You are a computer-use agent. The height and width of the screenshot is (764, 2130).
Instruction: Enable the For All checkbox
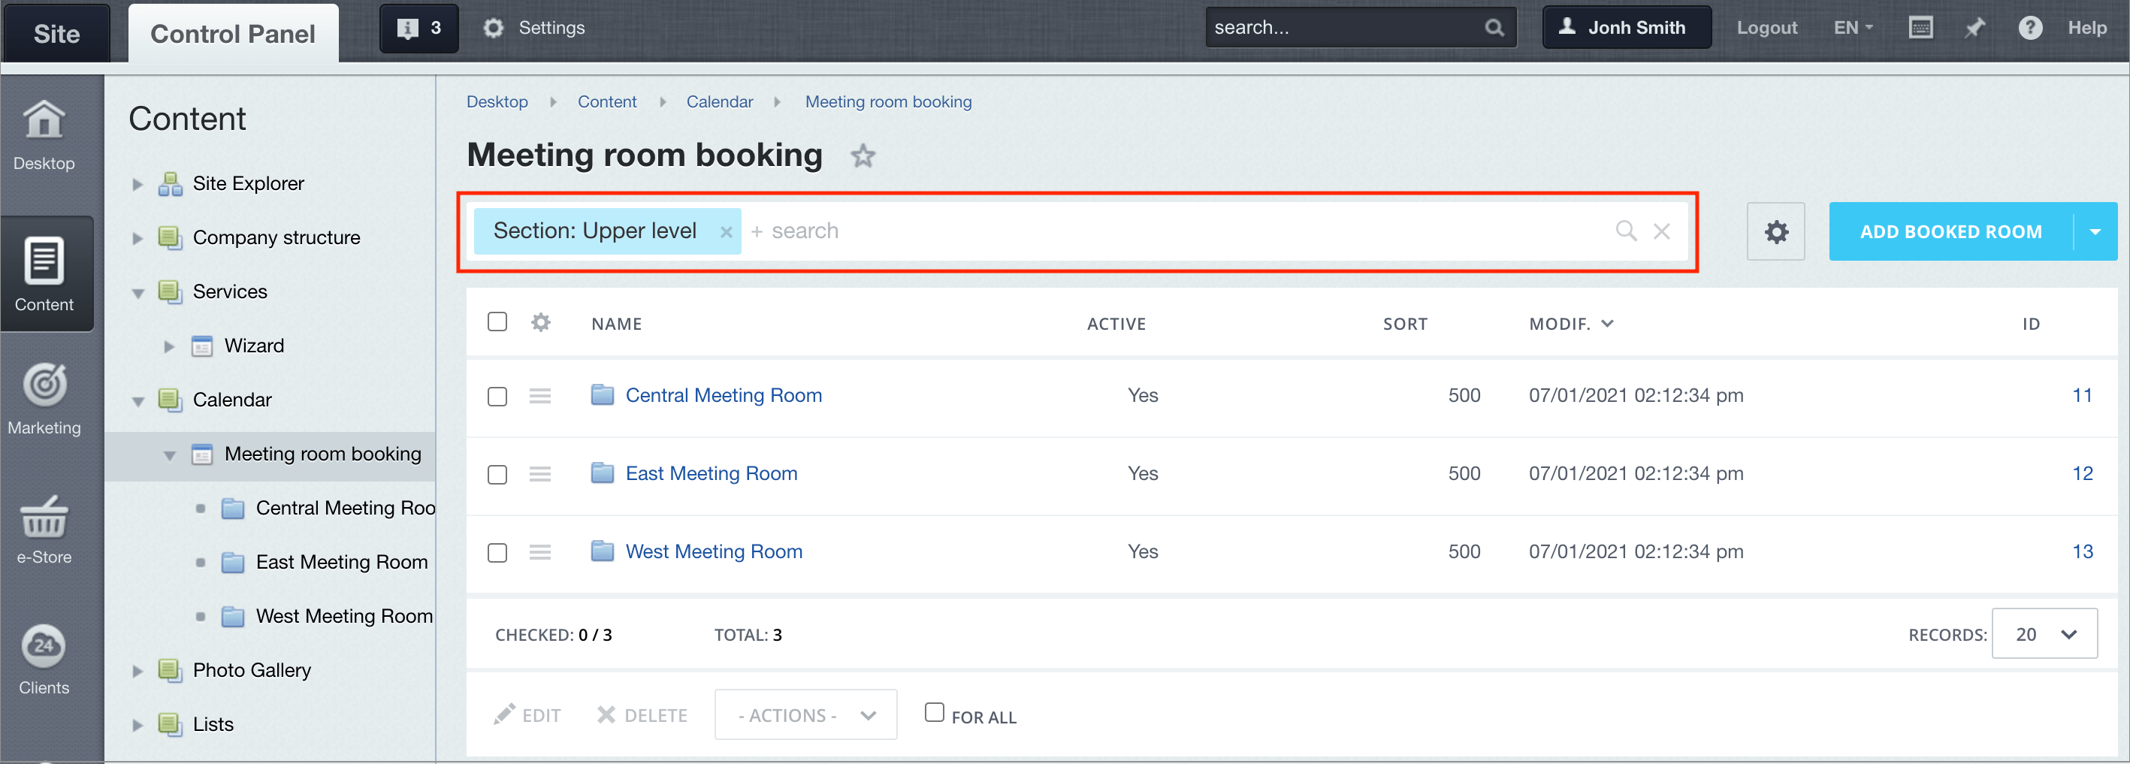[934, 713]
